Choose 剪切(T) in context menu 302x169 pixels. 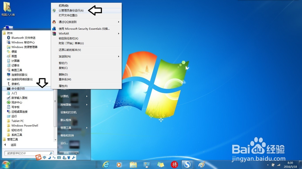pos(86,63)
